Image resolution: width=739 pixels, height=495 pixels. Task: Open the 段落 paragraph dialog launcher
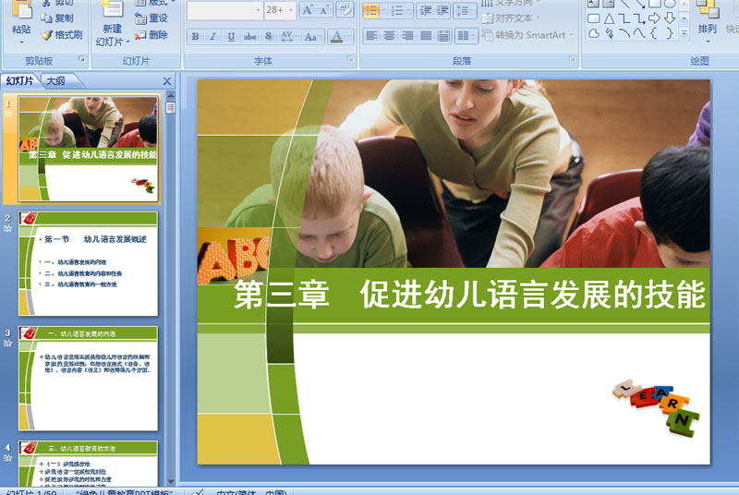pyautogui.click(x=572, y=59)
